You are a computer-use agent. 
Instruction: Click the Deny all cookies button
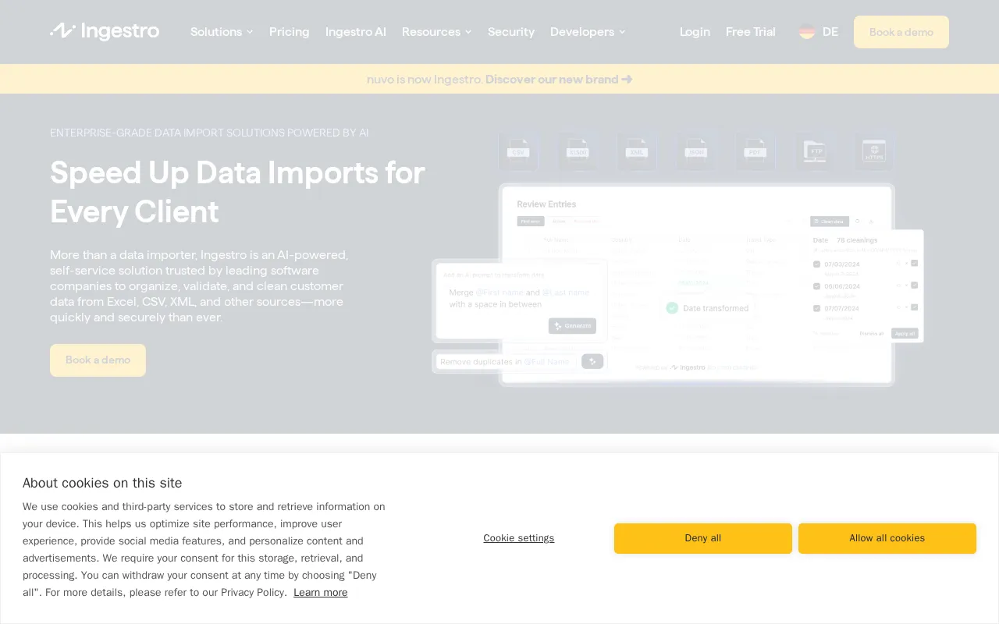pos(703,538)
